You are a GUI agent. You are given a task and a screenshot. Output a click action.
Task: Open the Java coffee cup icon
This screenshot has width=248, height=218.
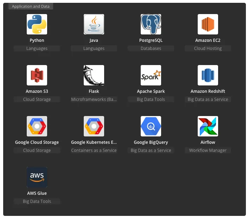coord(94,24)
